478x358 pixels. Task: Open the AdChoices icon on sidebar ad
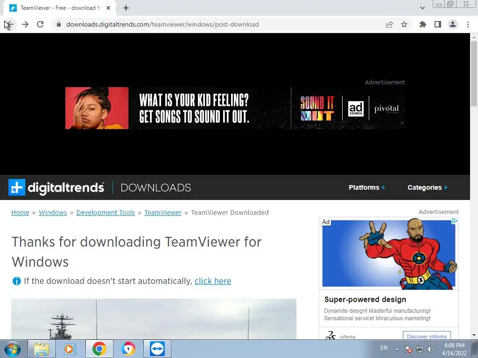point(454,221)
